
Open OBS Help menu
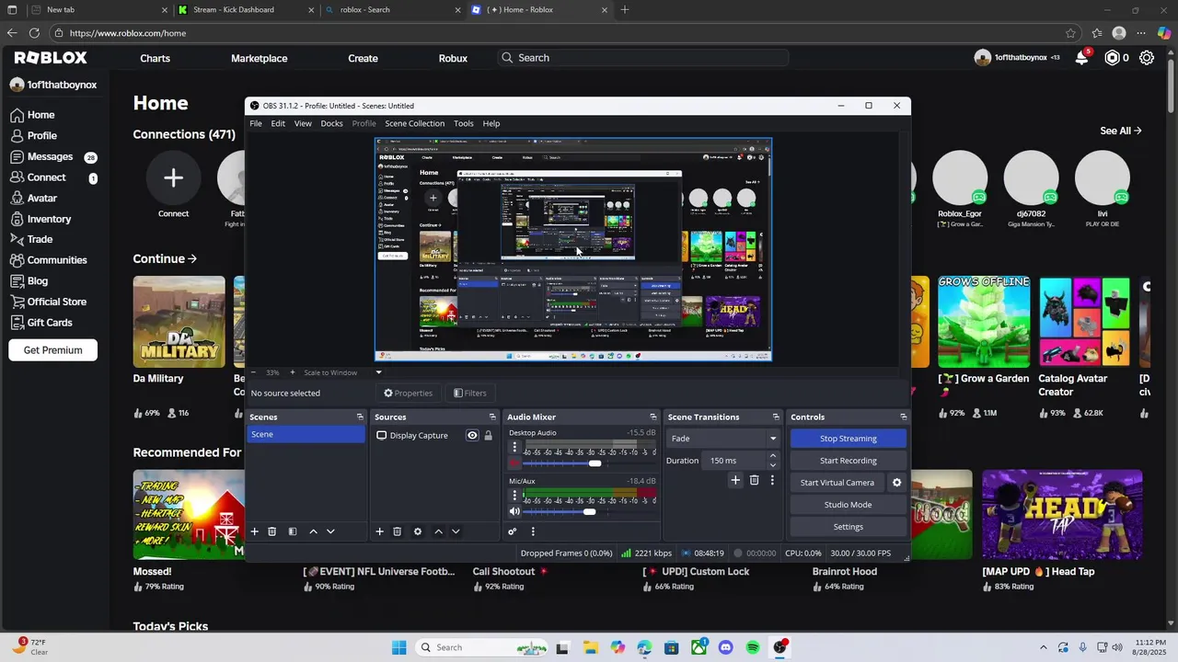point(491,123)
